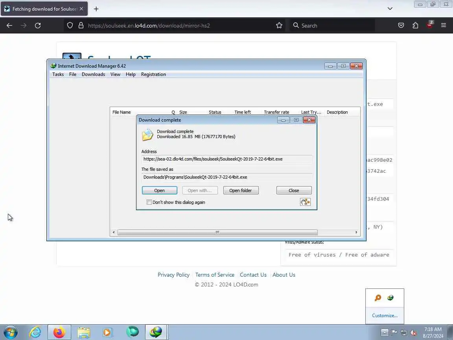Click the Firefox Search box

pos(332,26)
